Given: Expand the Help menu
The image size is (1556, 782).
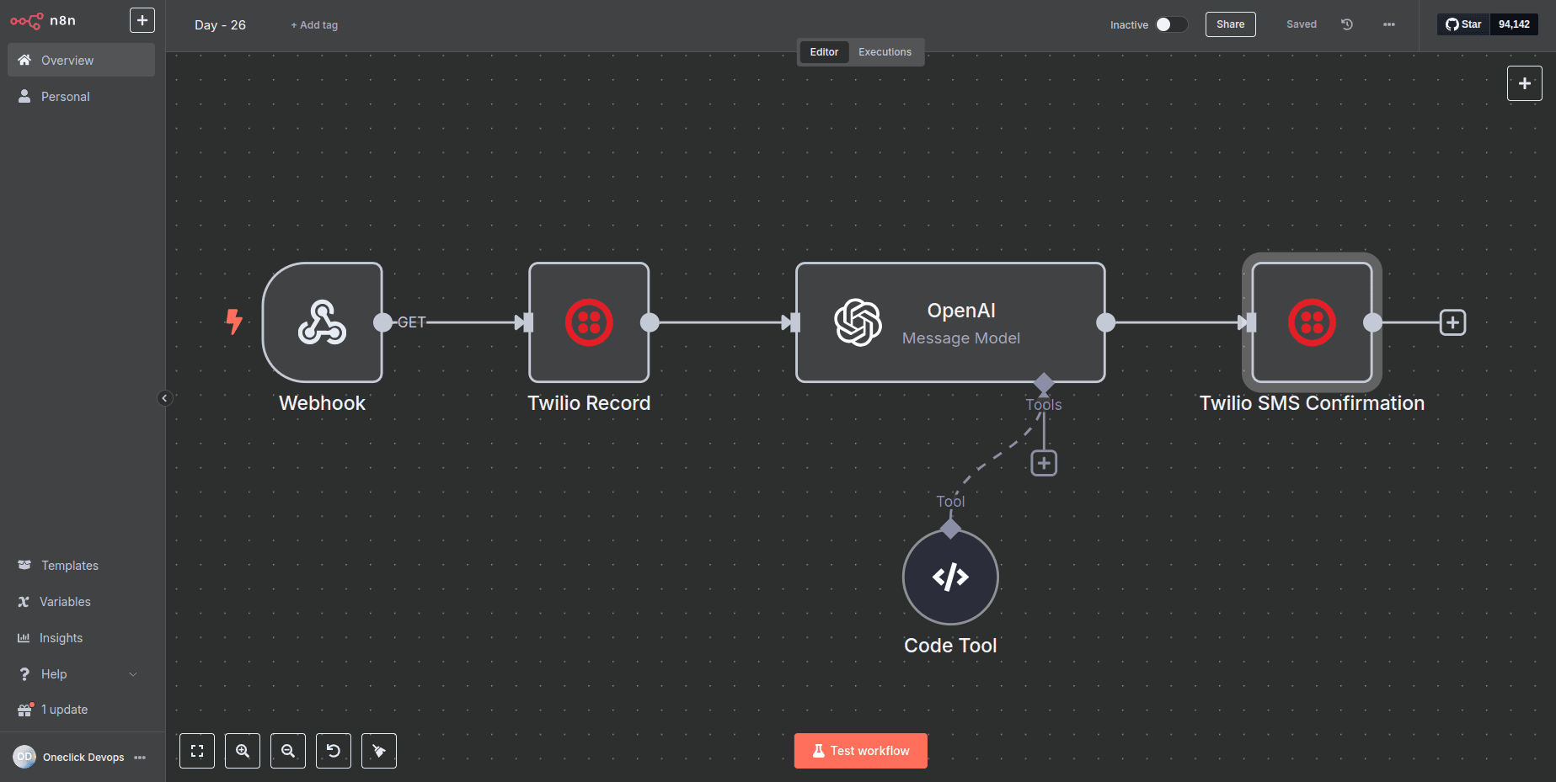Looking at the screenshot, I should [x=81, y=674].
